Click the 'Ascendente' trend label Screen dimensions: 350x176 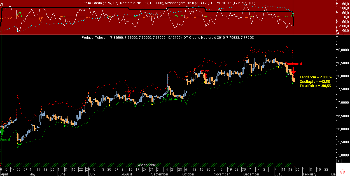pos(147,165)
